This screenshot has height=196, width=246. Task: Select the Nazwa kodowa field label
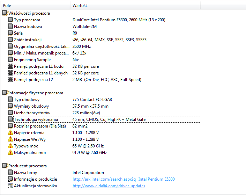28,27
